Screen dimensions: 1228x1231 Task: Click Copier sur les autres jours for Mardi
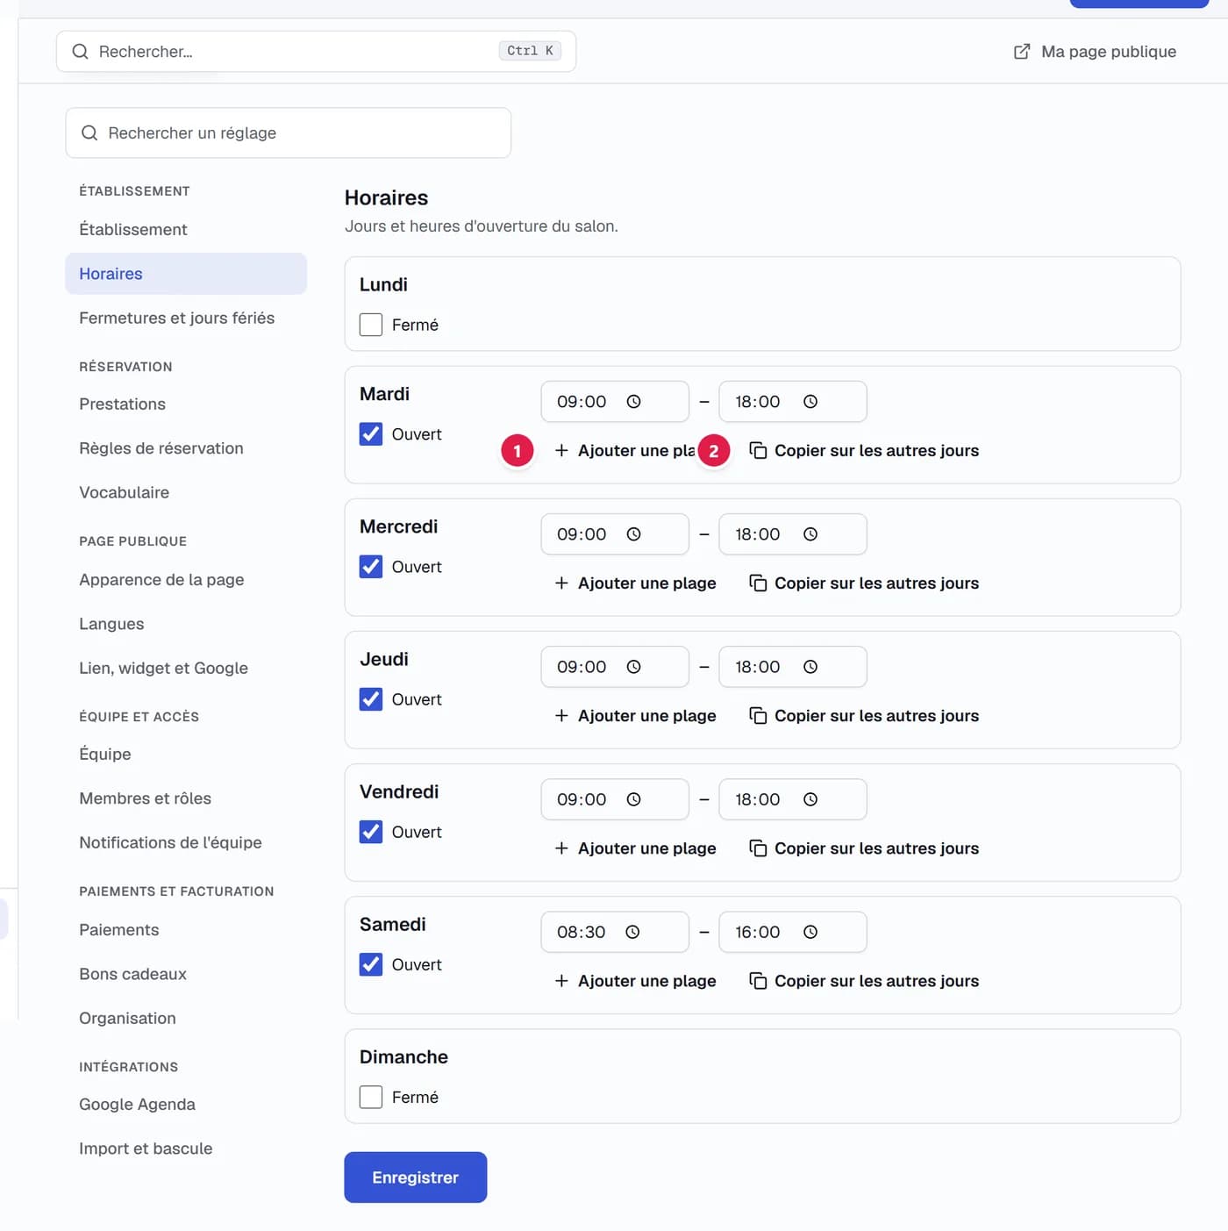click(864, 451)
